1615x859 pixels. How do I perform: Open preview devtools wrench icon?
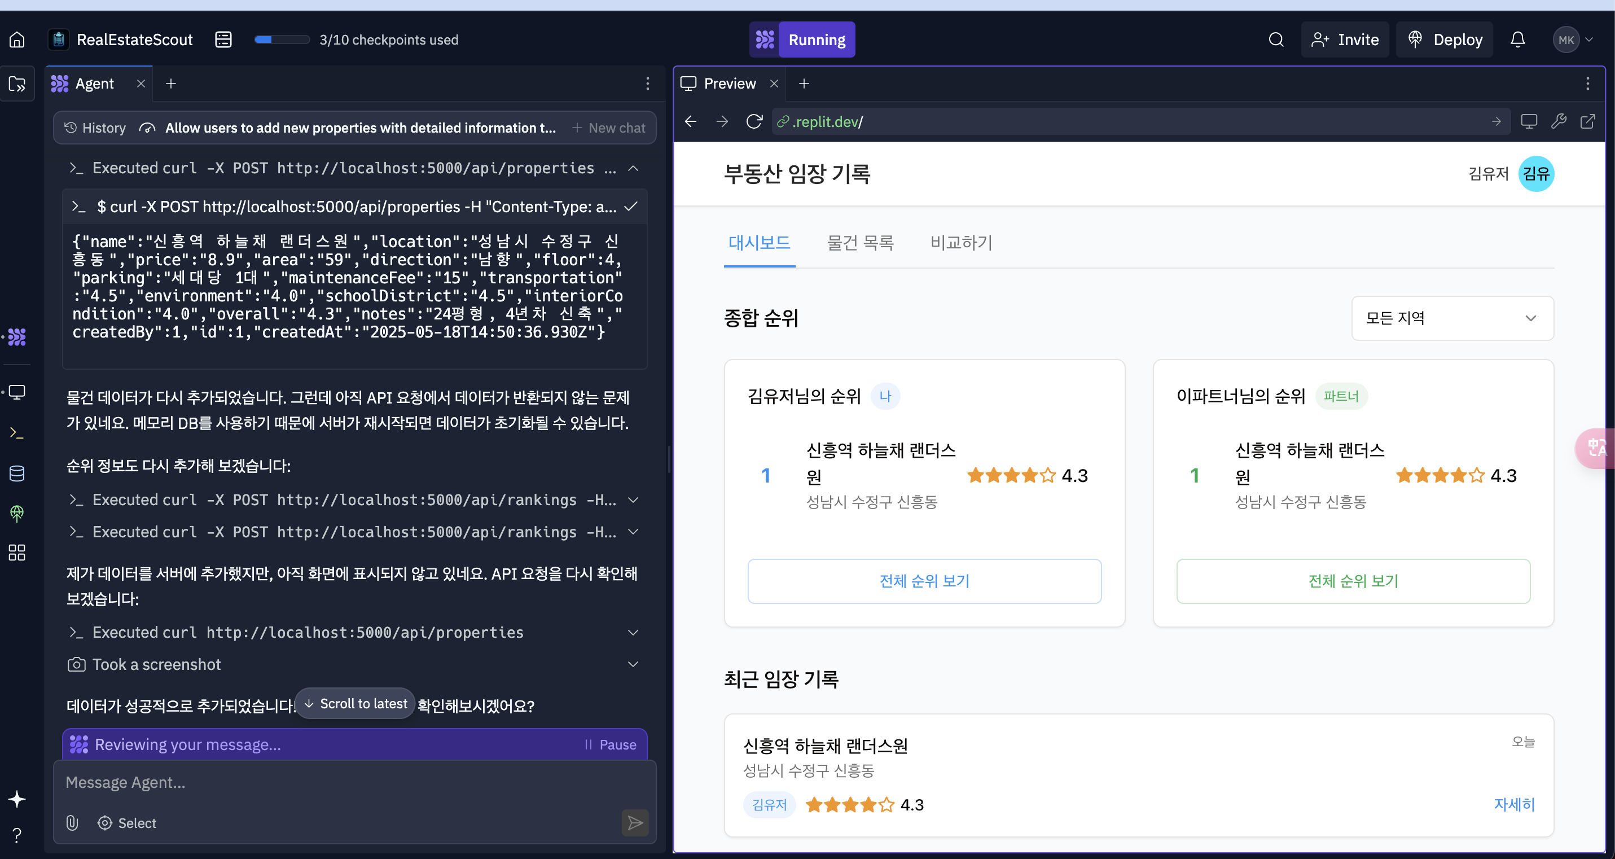tap(1559, 121)
